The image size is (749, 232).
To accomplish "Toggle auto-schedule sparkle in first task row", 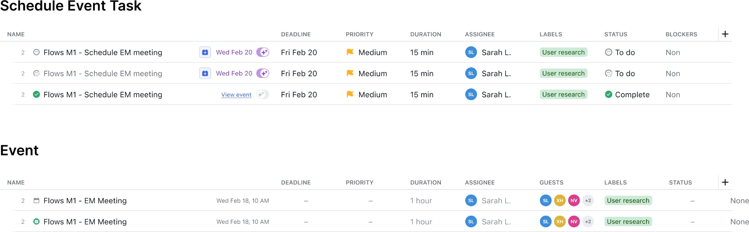I will (x=263, y=52).
